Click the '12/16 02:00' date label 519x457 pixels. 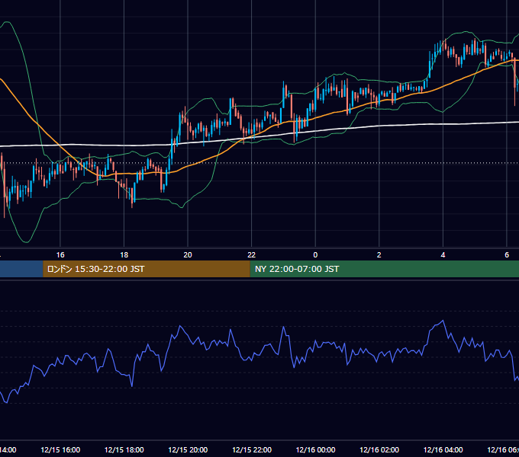pyautogui.click(x=379, y=449)
